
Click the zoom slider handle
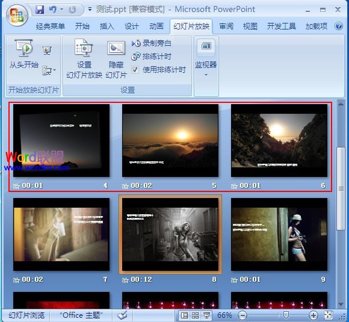[286, 315]
